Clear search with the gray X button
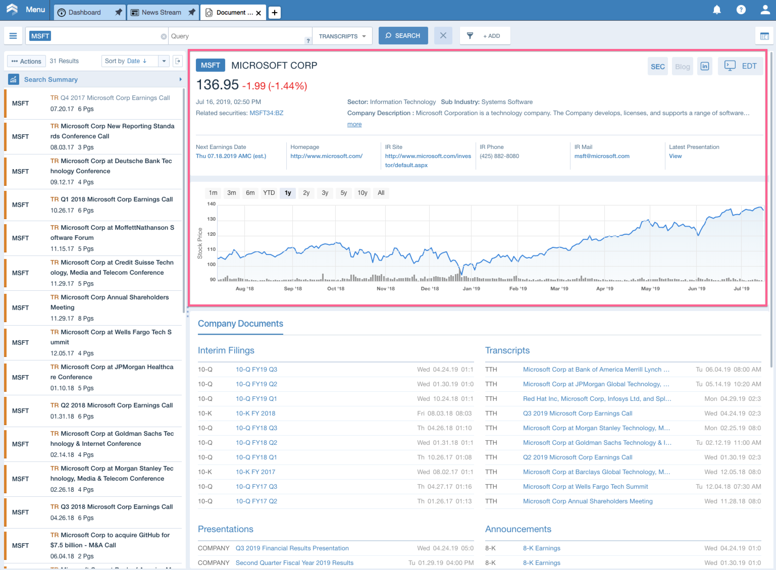 pos(443,36)
